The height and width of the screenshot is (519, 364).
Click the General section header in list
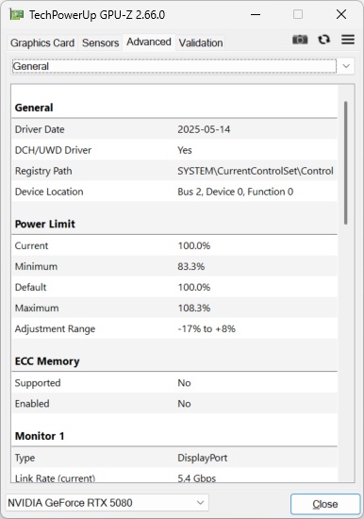point(34,108)
